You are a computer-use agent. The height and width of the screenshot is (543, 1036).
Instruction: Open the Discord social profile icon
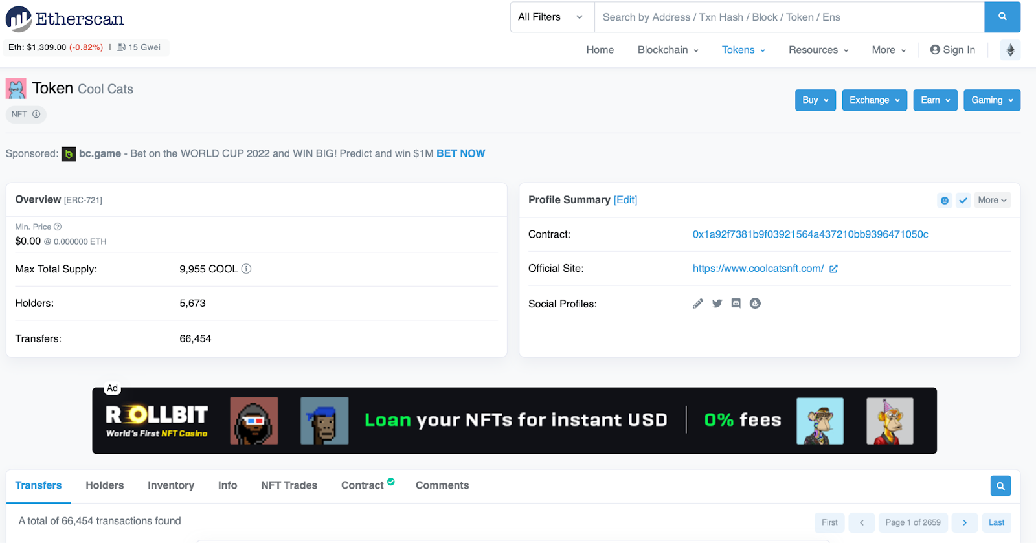[x=736, y=304]
